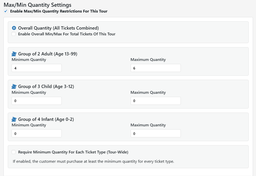Click the Group of 2 Adult (Age 13-99) title
Screen dimensions: 256x176
pos(48,54)
